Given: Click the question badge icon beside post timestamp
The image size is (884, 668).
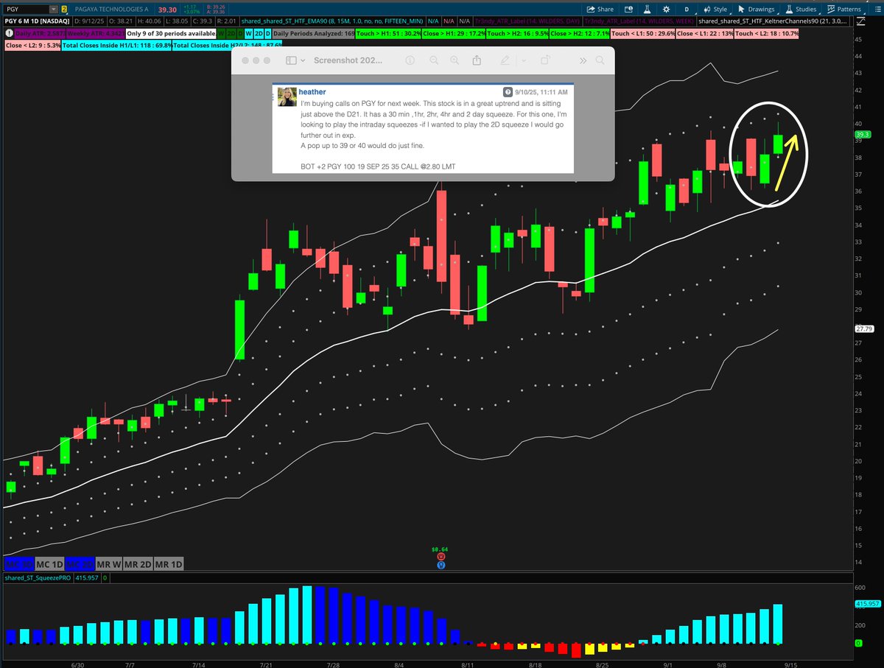Looking at the screenshot, I should (507, 92).
